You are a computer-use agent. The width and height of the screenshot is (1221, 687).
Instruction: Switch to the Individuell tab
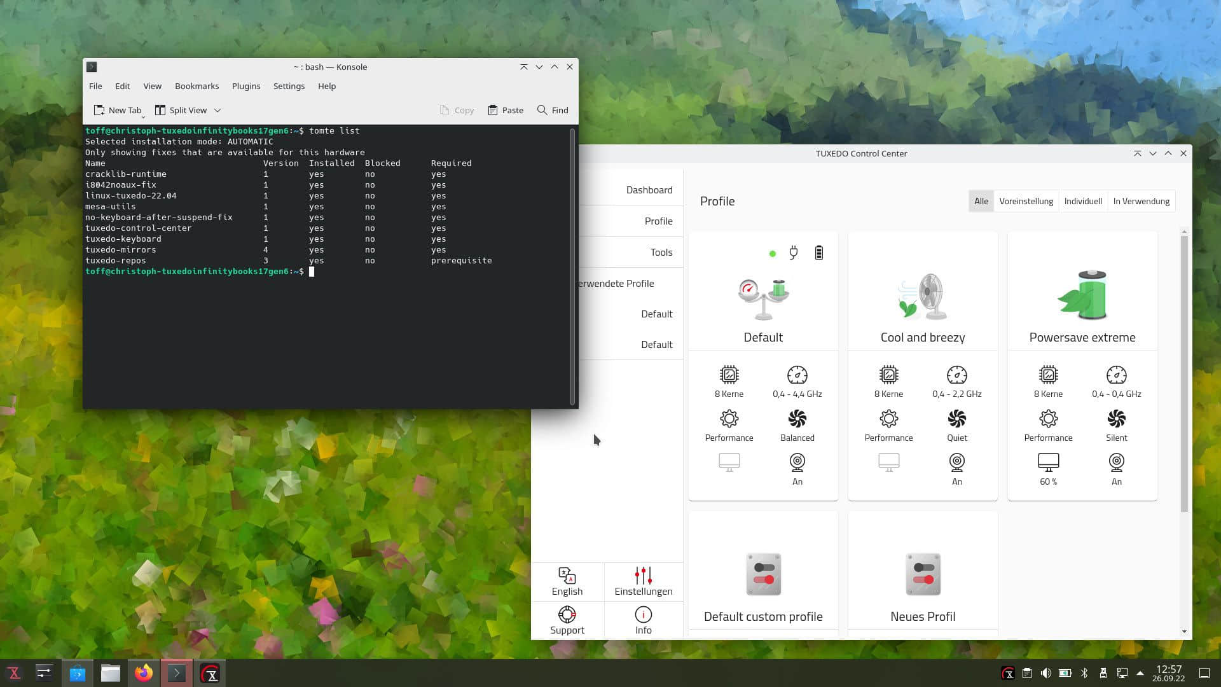(1082, 200)
